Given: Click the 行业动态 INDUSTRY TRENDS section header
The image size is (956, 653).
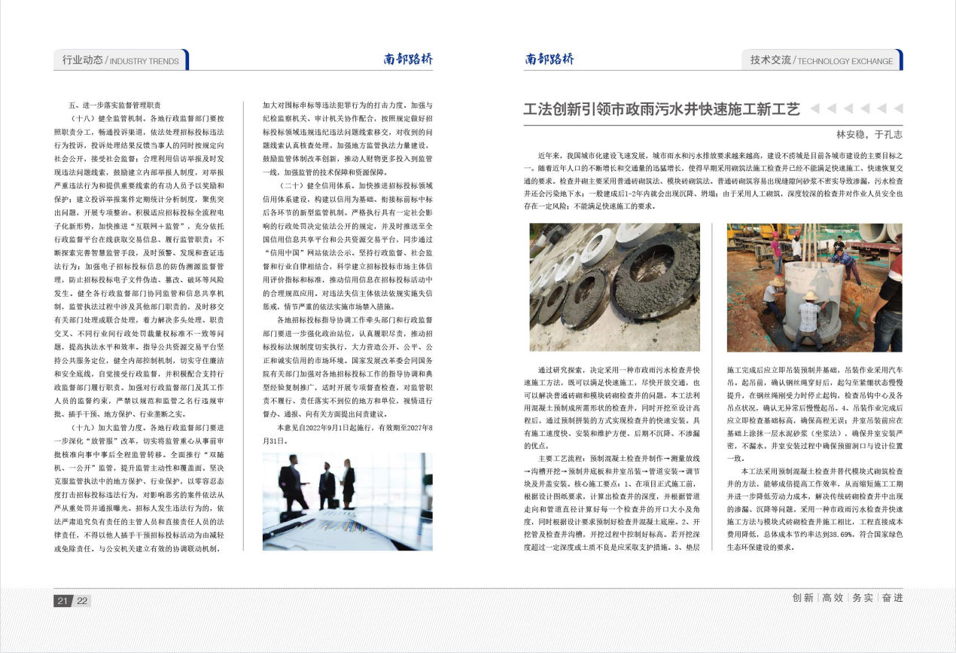Looking at the screenshot, I should [x=120, y=60].
